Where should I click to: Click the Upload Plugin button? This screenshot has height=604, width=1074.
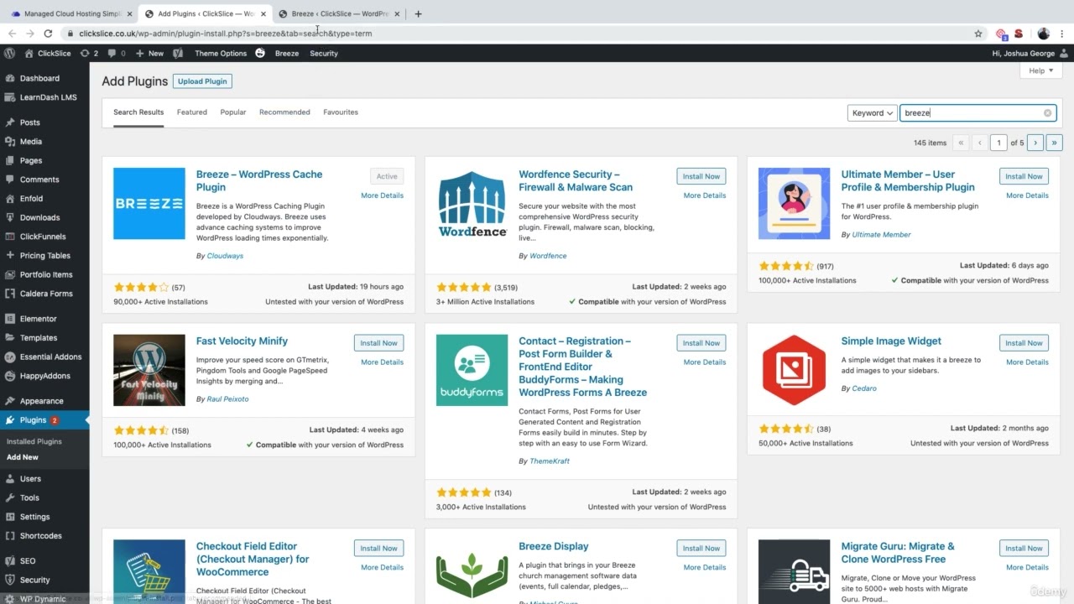coord(202,81)
